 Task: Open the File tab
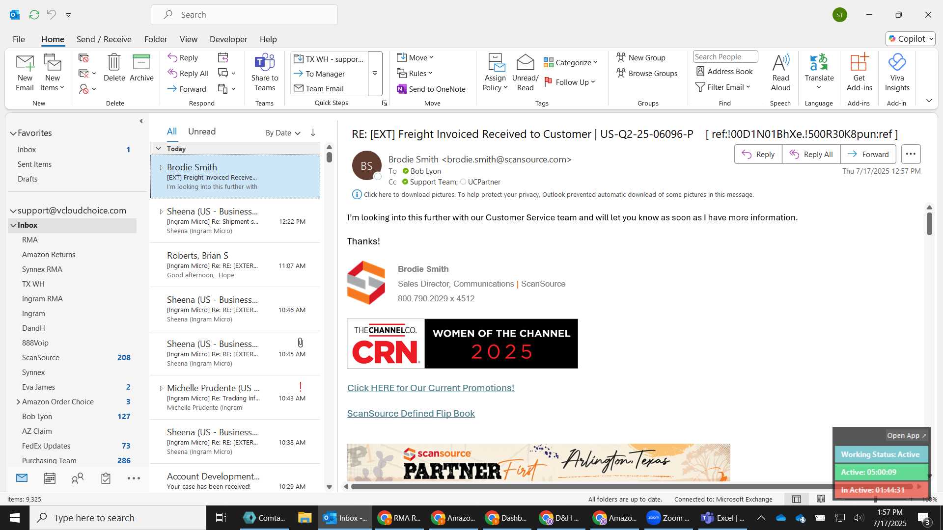tap(19, 39)
